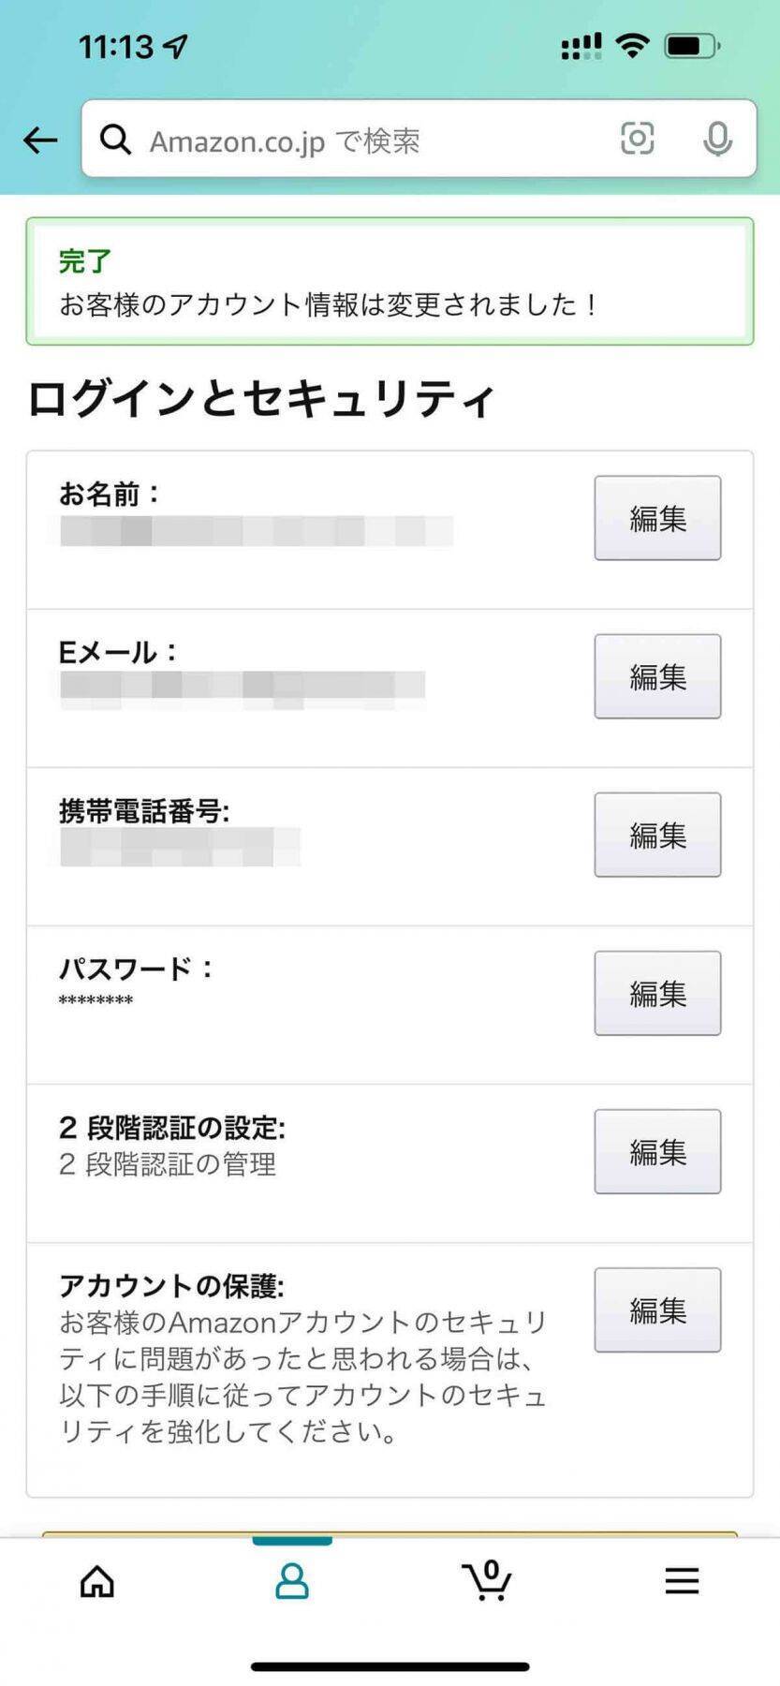
Task: Tap the search magnifier icon
Action: (x=116, y=140)
